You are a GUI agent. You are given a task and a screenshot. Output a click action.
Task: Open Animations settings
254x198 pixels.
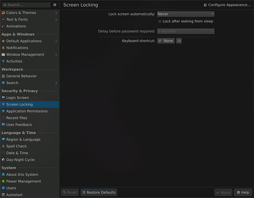(x=30, y=26)
